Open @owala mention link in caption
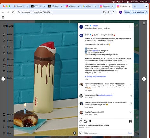Viewport: 150px width, 138px height. [x=95, y=51]
